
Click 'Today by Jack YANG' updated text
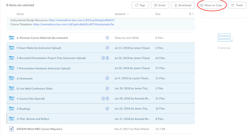(x=127, y=38)
